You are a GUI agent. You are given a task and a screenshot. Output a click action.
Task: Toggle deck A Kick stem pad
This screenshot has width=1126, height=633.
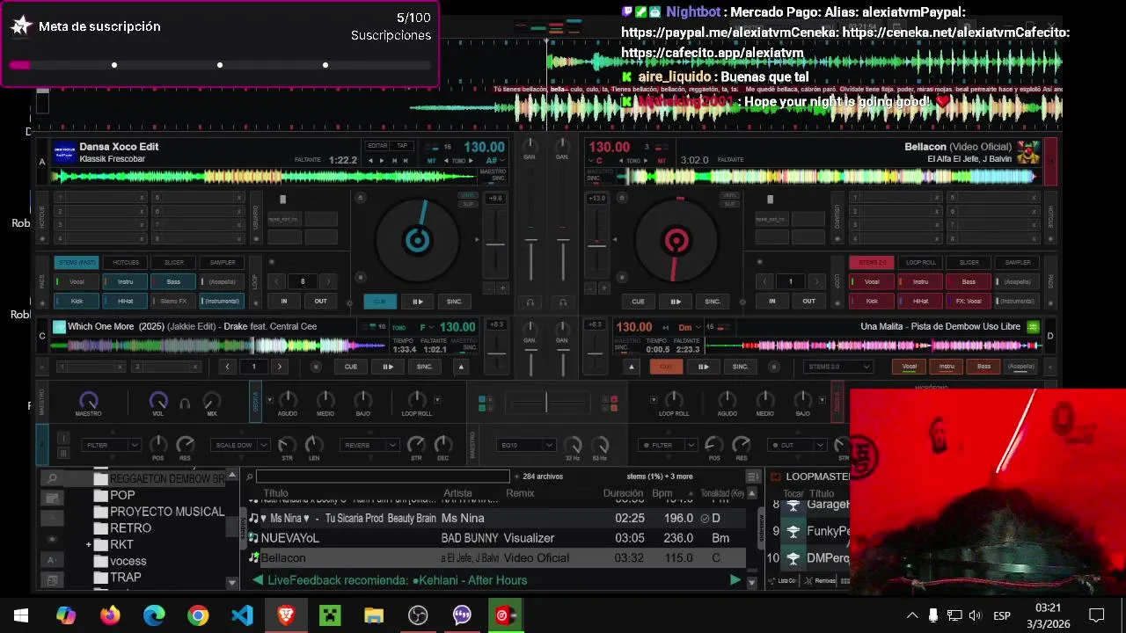tap(77, 301)
